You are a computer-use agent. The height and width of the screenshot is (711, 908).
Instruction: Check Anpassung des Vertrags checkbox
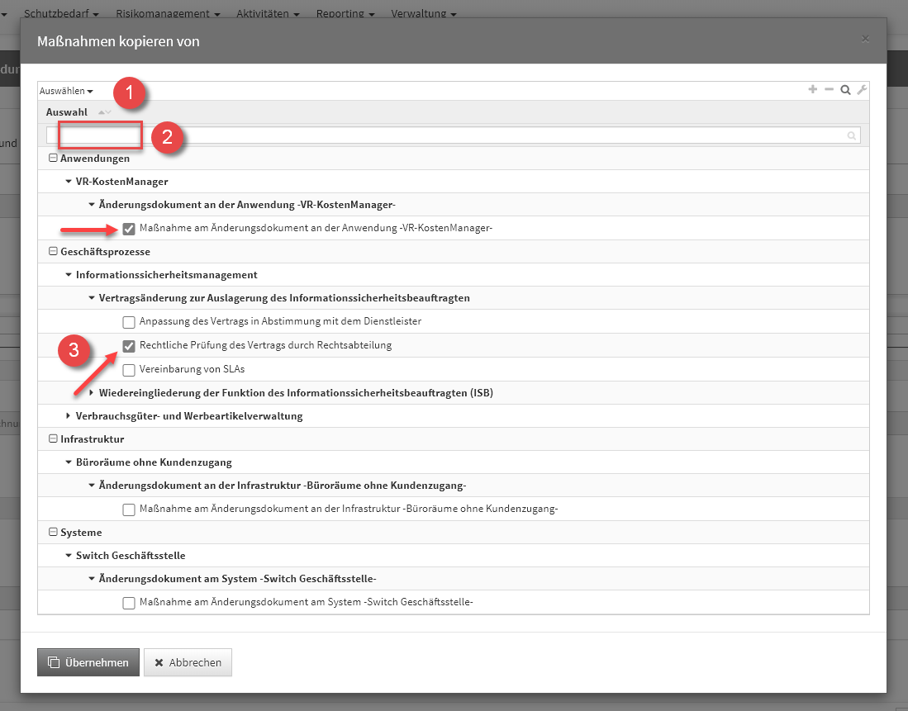(129, 322)
